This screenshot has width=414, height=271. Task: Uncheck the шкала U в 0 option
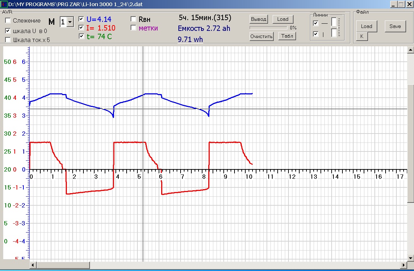click(x=8, y=31)
